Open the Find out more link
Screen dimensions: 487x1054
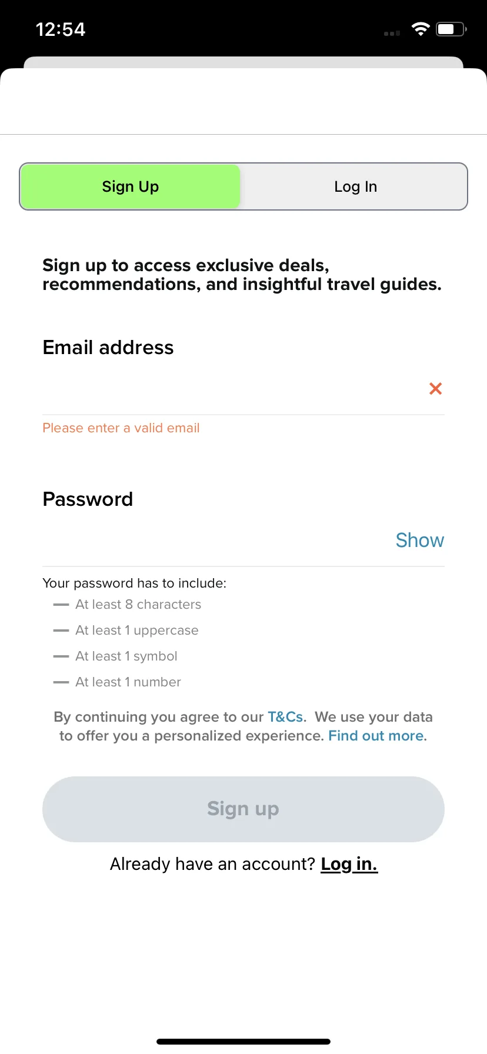pyautogui.click(x=376, y=736)
